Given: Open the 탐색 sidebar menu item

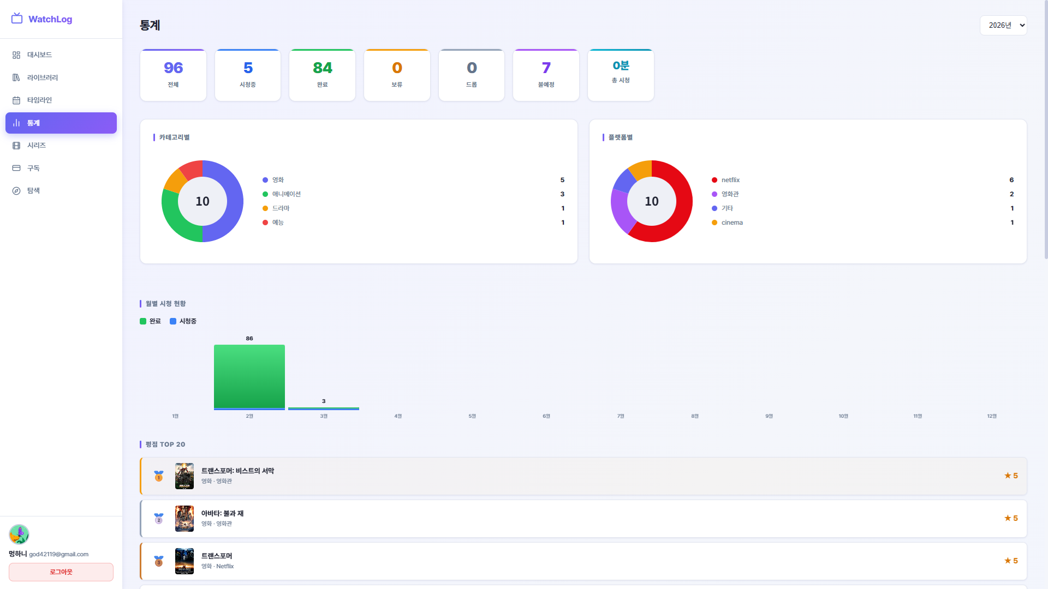Looking at the screenshot, I should coord(61,191).
